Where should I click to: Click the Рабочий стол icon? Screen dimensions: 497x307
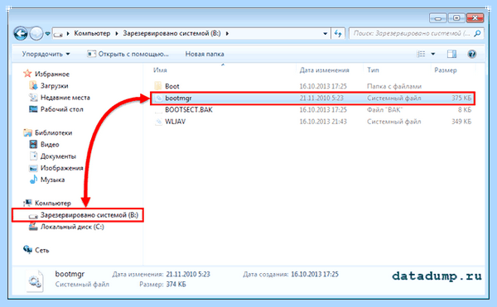pyautogui.click(x=33, y=109)
